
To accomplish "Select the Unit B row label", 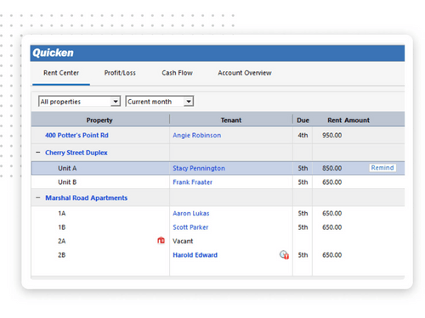I will coord(67,182).
